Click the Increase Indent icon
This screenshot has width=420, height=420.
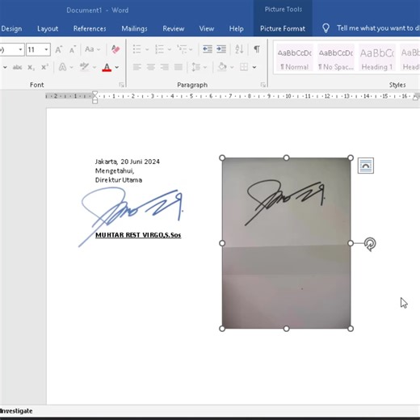(x=221, y=49)
